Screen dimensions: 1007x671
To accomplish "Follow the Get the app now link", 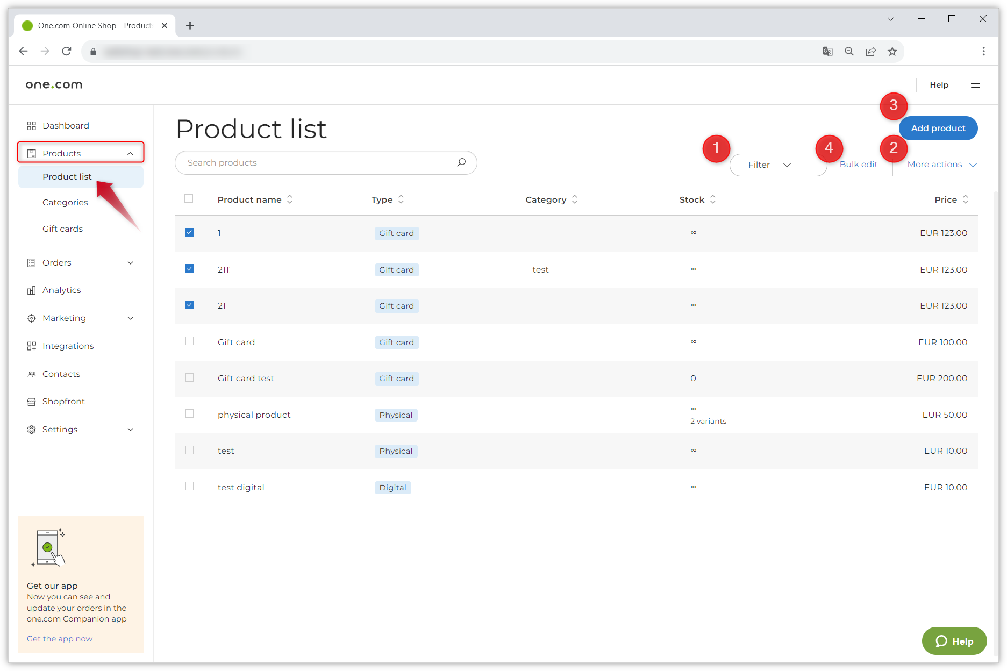I will pyautogui.click(x=60, y=639).
